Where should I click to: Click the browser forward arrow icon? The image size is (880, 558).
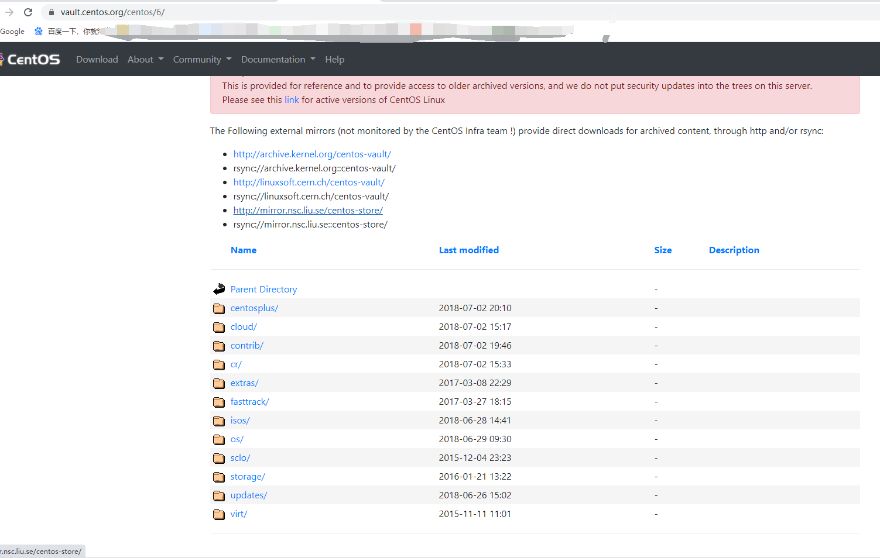coord(9,12)
